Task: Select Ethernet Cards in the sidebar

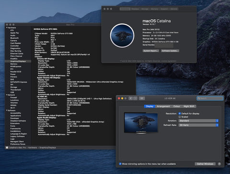Action: [x=17, y=54]
